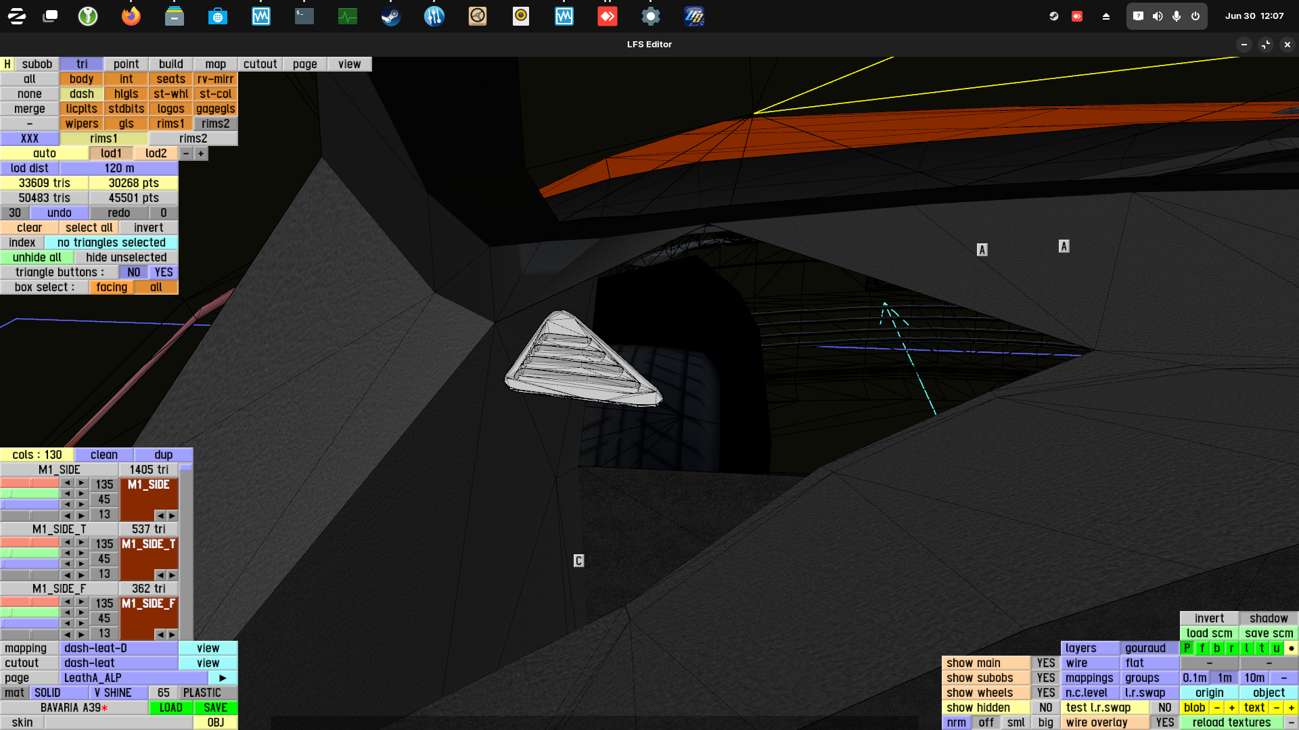Open Firefox from the top panel

coord(131,16)
